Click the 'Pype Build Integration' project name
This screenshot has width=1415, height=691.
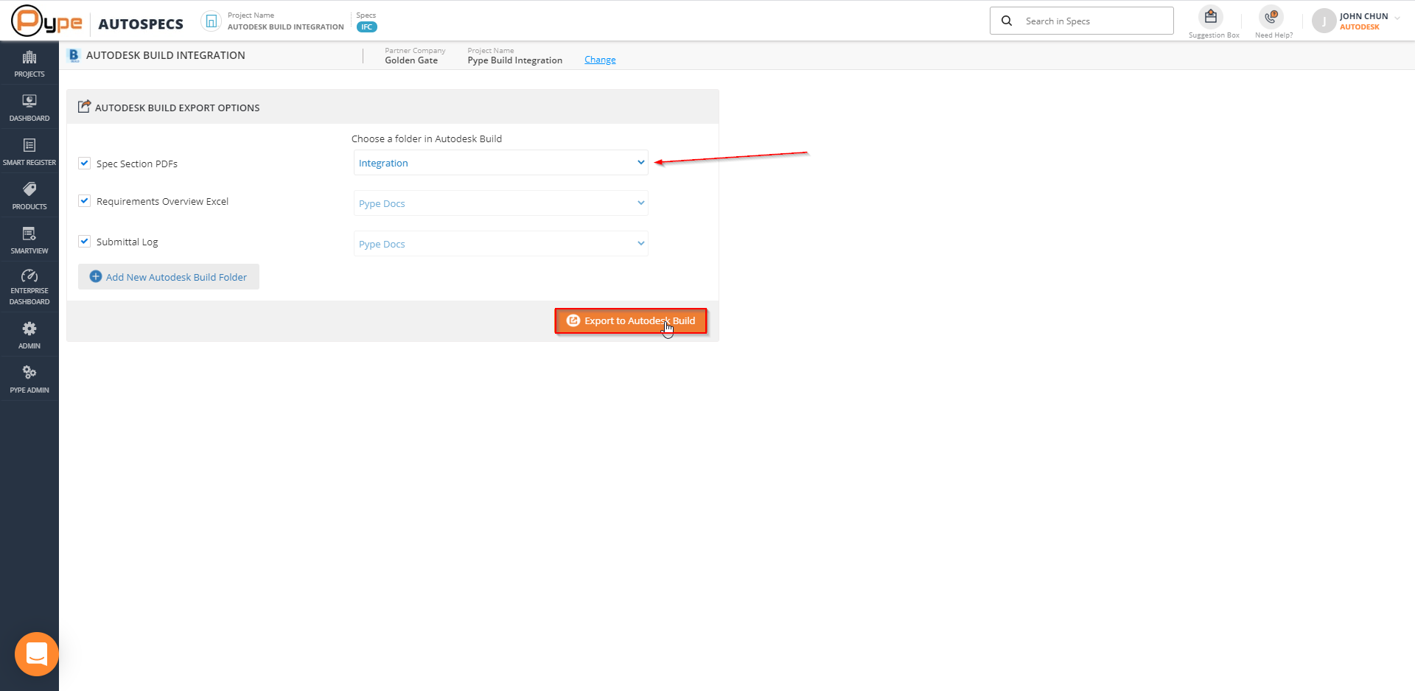click(515, 60)
